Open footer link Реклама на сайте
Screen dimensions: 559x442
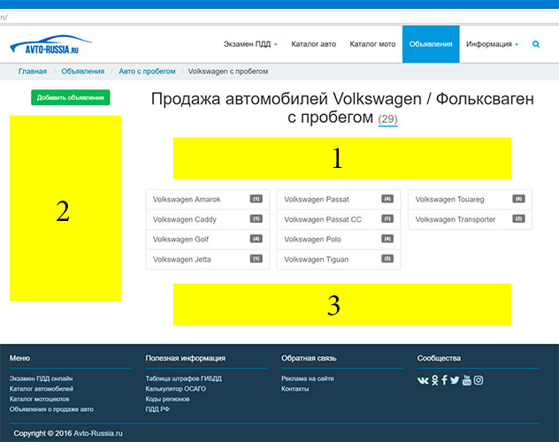308,378
